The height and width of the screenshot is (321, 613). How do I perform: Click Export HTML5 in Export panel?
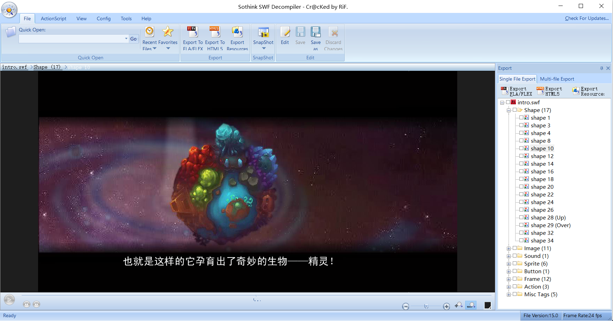coord(549,91)
